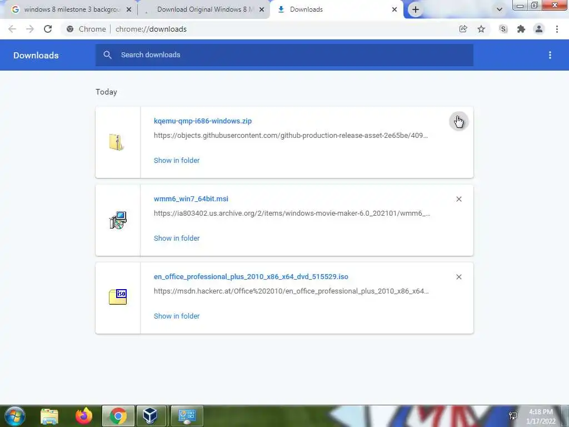Show kqemu-qmp-i686-windows.zip in folder
The height and width of the screenshot is (427, 569).
point(176,161)
